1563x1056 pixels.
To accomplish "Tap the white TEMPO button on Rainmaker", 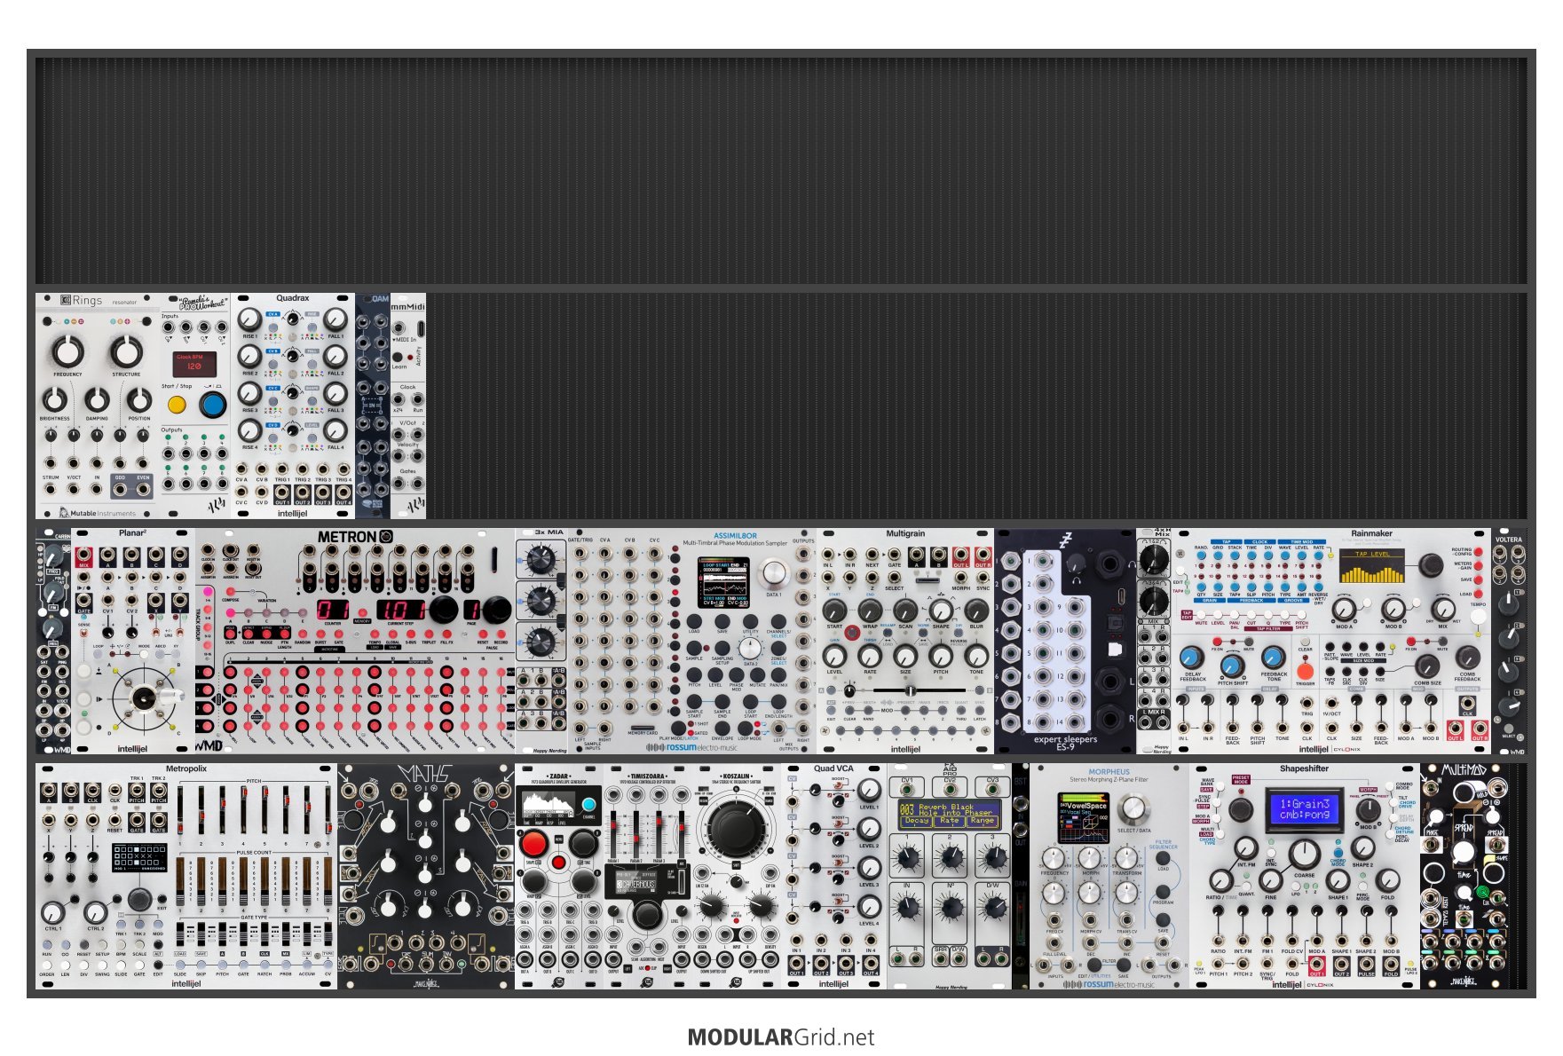I will coord(1477,617).
